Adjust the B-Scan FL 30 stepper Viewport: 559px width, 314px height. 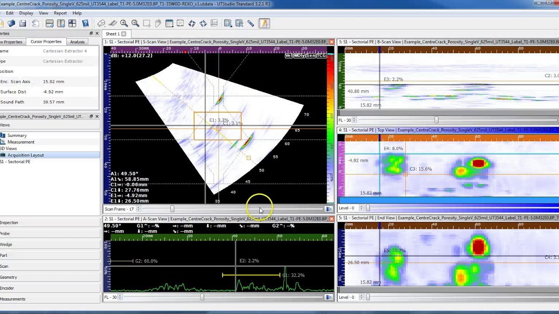click(354, 120)
